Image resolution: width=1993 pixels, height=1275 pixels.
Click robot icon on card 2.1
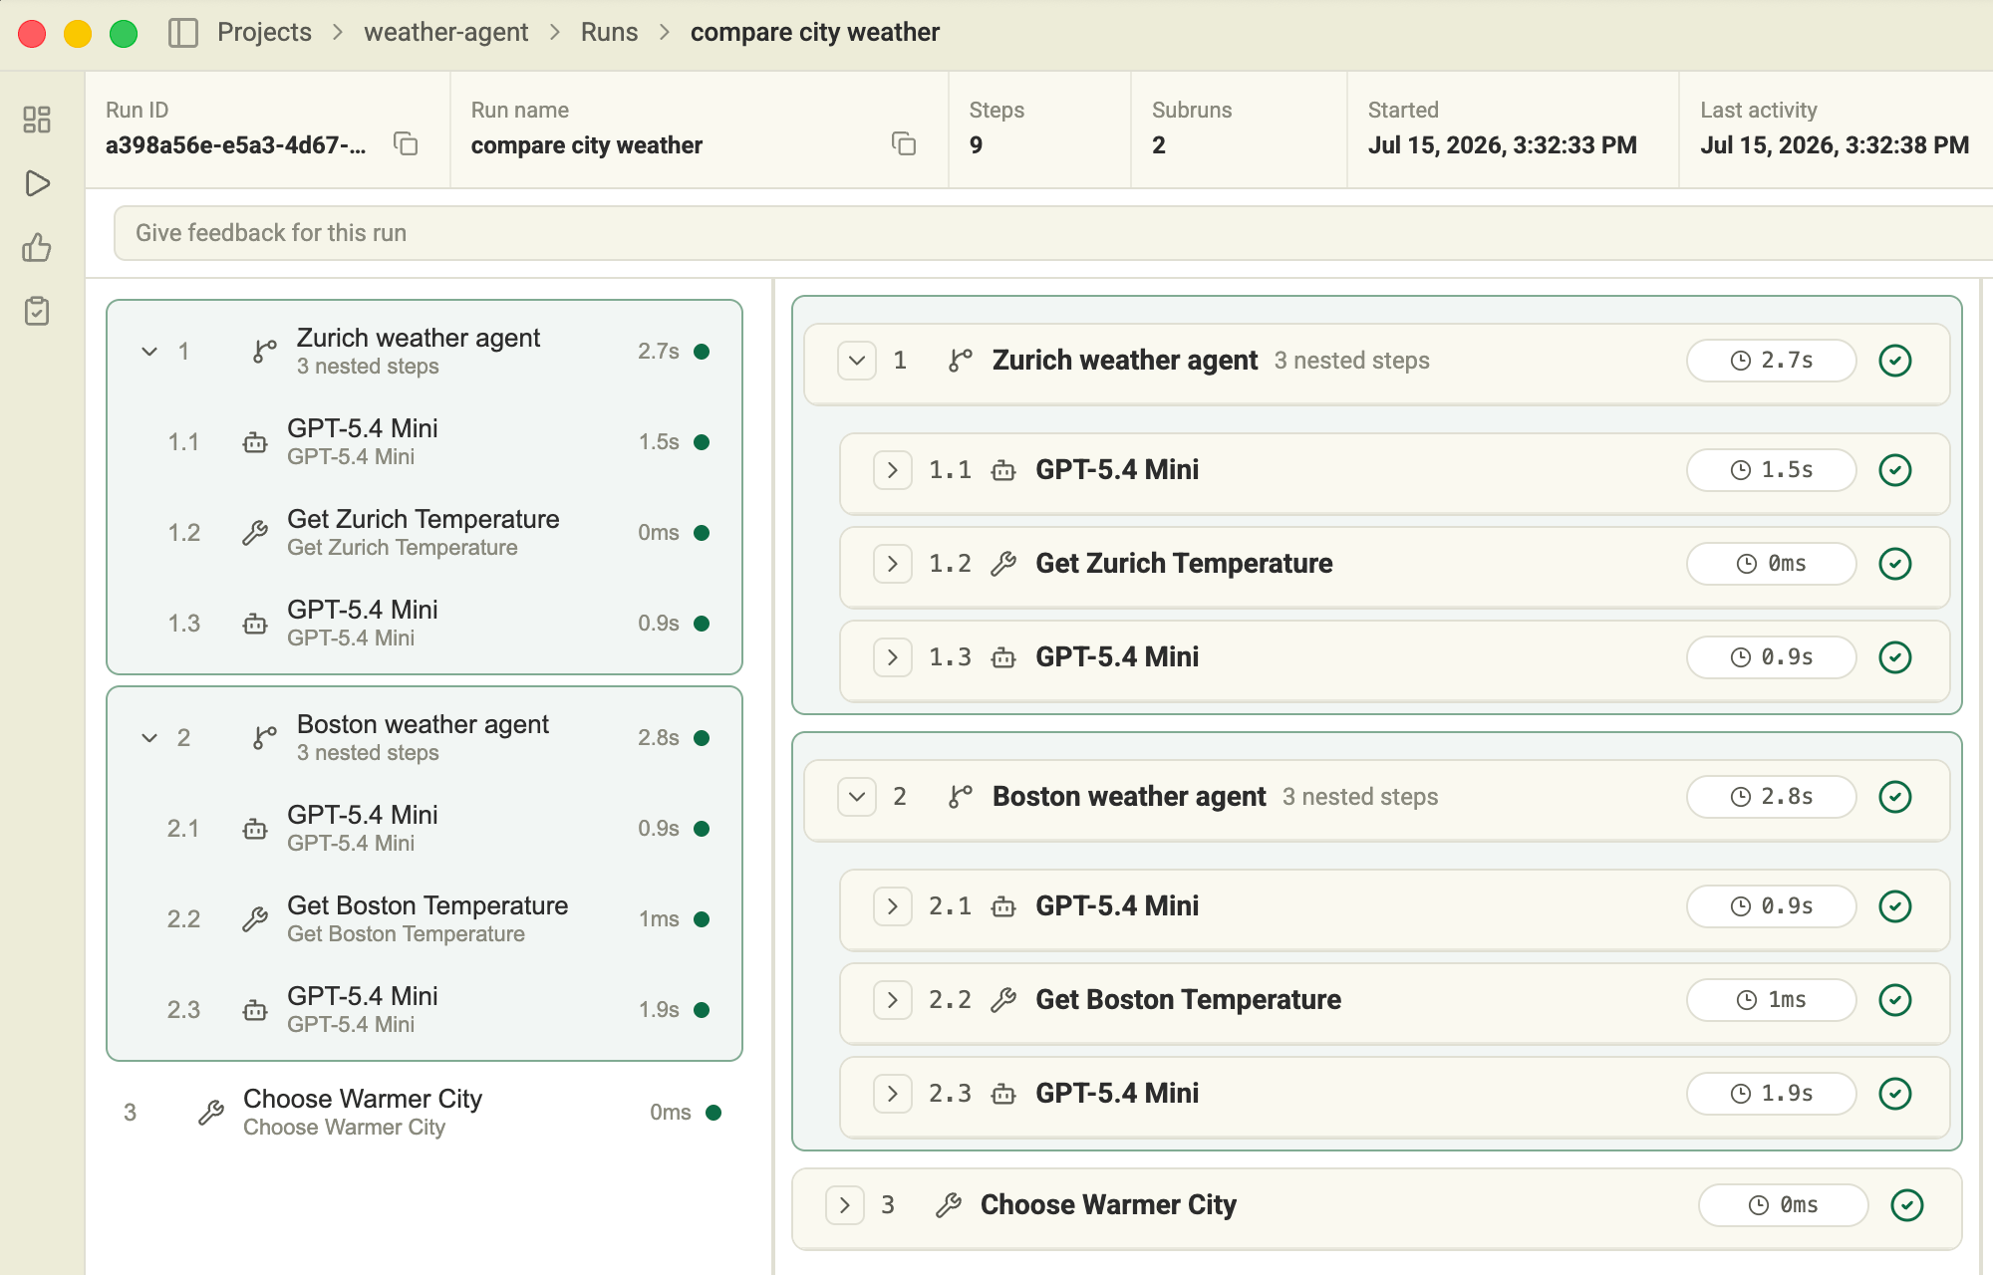tap(1003, 906)
